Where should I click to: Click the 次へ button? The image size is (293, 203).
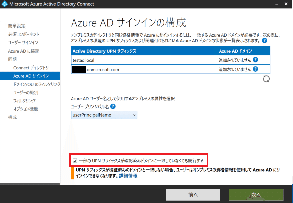point(256,195)
